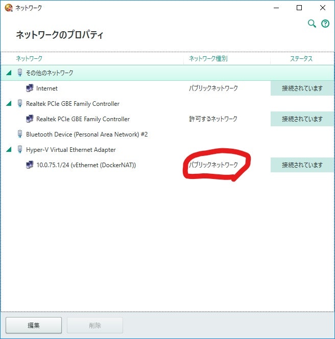Click the ネットワークのプロパティ heading
This screenshot has height=339, width=335.
[60, 35]
